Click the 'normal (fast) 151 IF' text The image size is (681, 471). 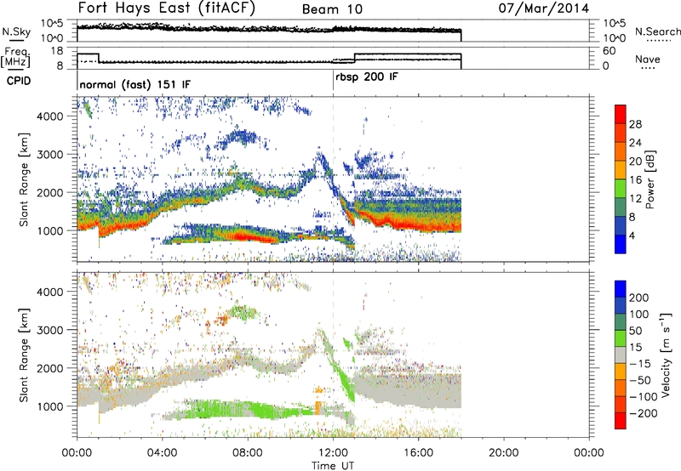(x=135, y=84)
